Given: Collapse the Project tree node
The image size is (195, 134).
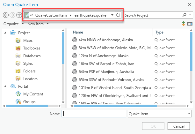Looking at the screenshot, I should [5, 33].
